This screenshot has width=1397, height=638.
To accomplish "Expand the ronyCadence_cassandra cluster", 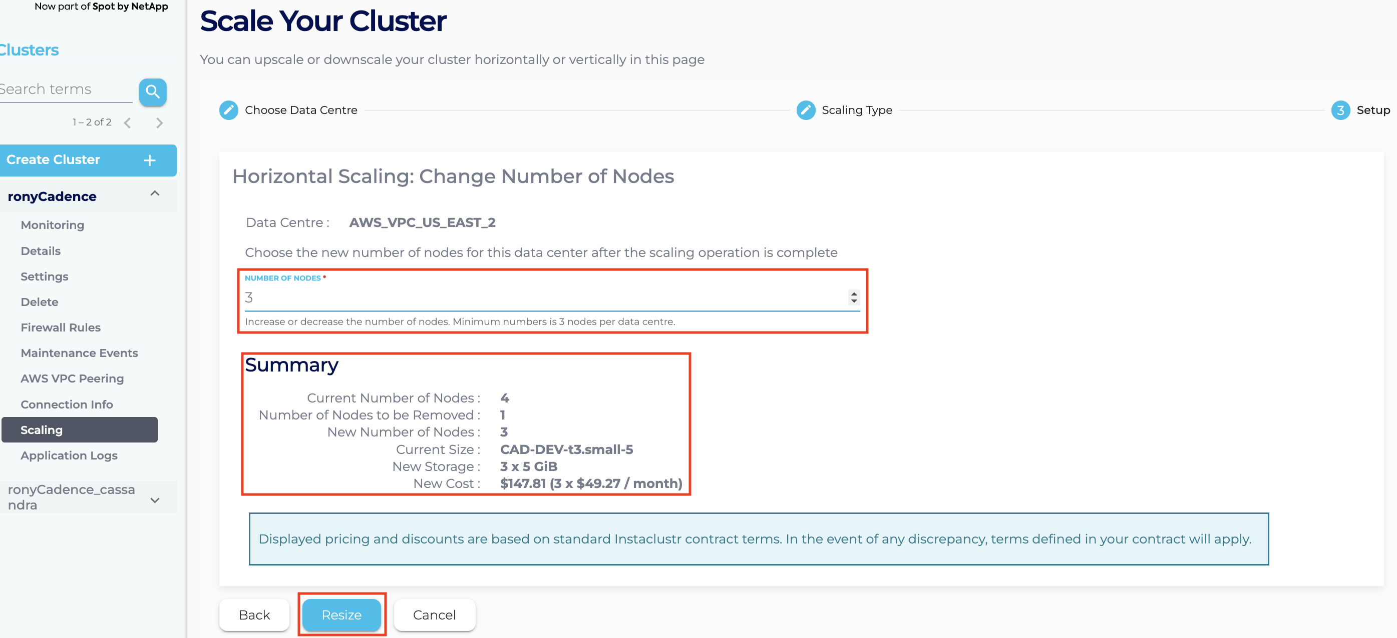I will [155, 500].
